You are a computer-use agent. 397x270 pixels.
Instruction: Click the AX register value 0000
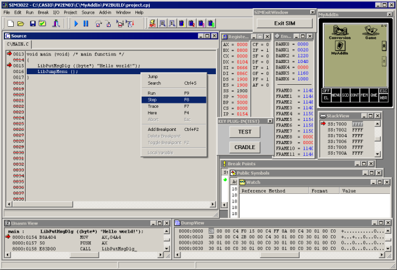tap(242, 44)
